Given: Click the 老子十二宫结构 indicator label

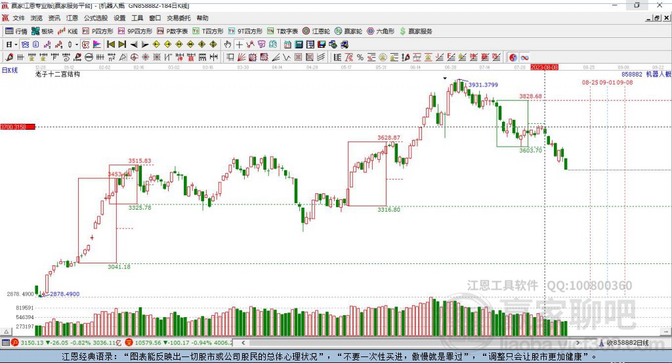Looking at the screenshot, I should 58,74.
